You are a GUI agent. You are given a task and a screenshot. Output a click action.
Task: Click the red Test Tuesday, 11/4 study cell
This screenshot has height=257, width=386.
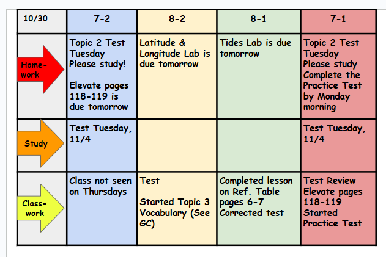[338, 145]
